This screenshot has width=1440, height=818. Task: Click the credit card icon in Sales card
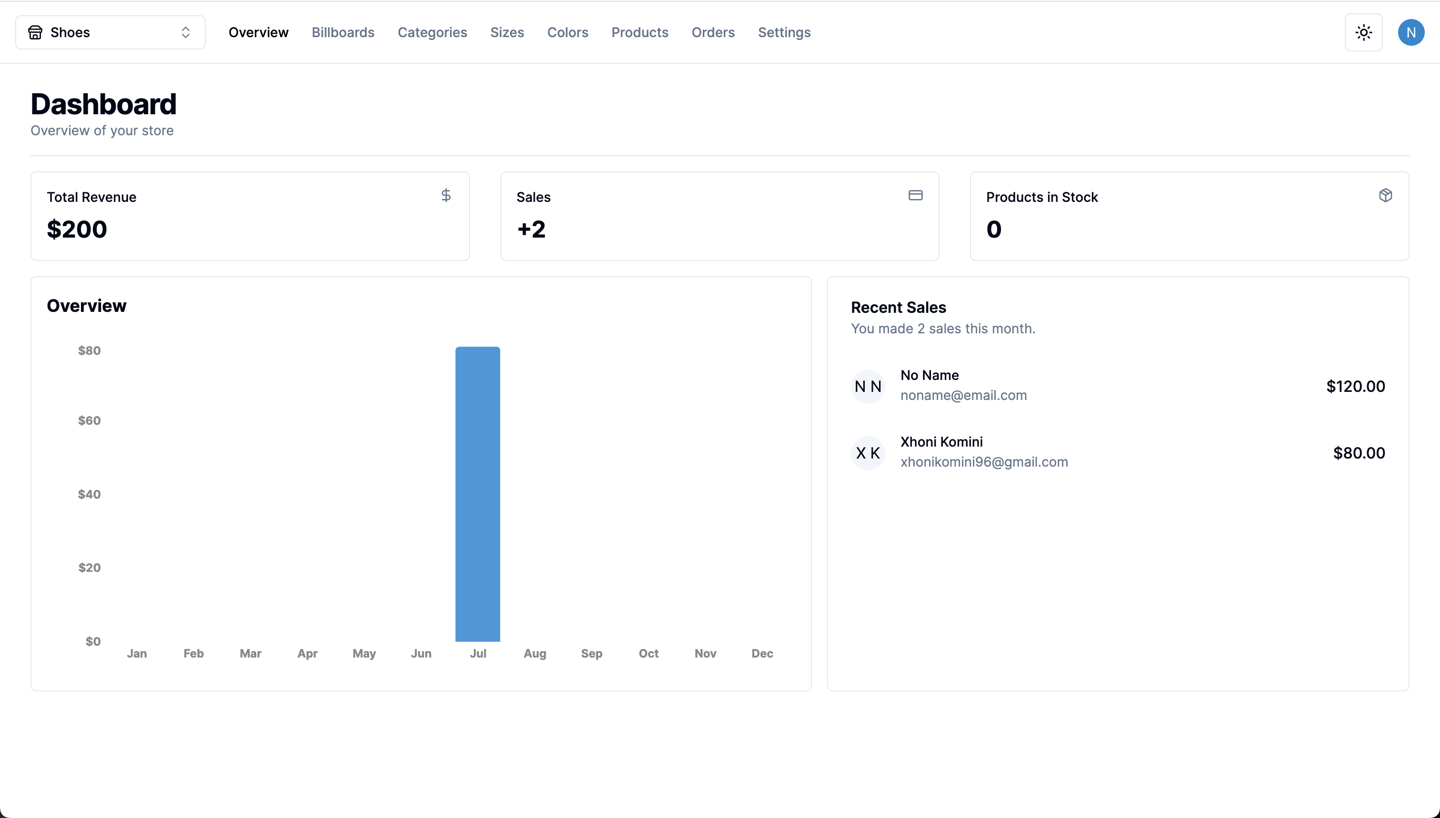[x=916, y=196]
